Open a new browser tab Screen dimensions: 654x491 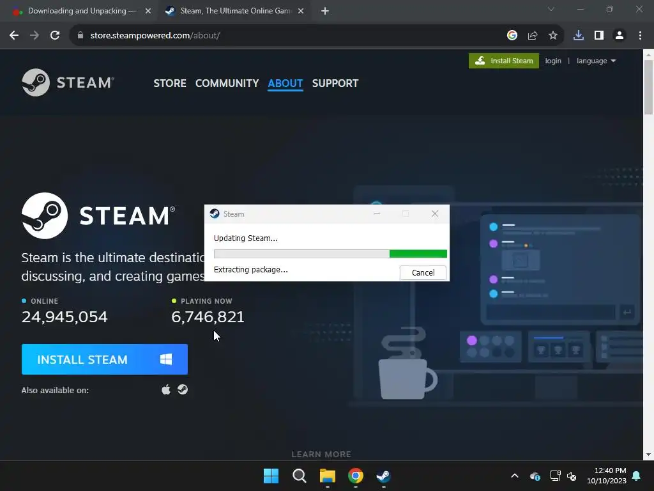tap(325, 12)
